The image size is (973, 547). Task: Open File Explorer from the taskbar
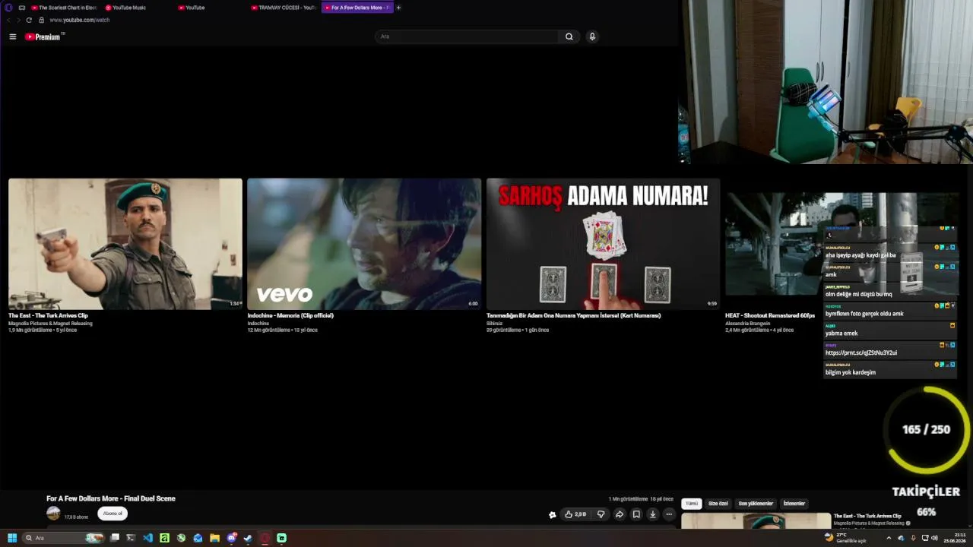pyautogui.click(x=214, y=538)
